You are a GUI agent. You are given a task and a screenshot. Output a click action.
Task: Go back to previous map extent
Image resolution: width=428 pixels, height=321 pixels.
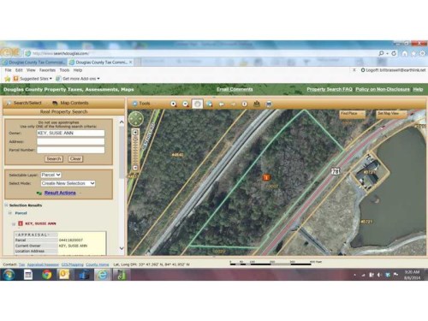click(221, 104)
